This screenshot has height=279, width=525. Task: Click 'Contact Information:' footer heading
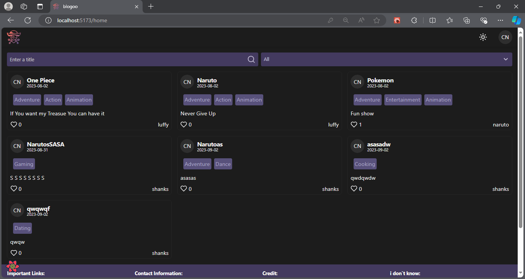[158, 273]
